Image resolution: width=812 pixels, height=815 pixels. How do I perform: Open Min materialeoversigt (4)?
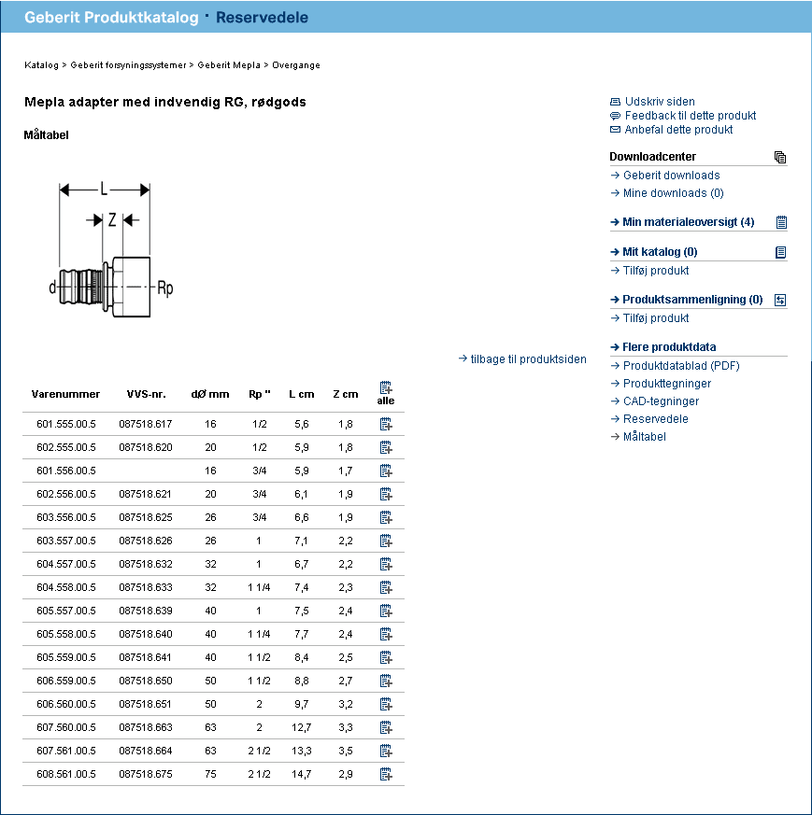click(689, 222)
